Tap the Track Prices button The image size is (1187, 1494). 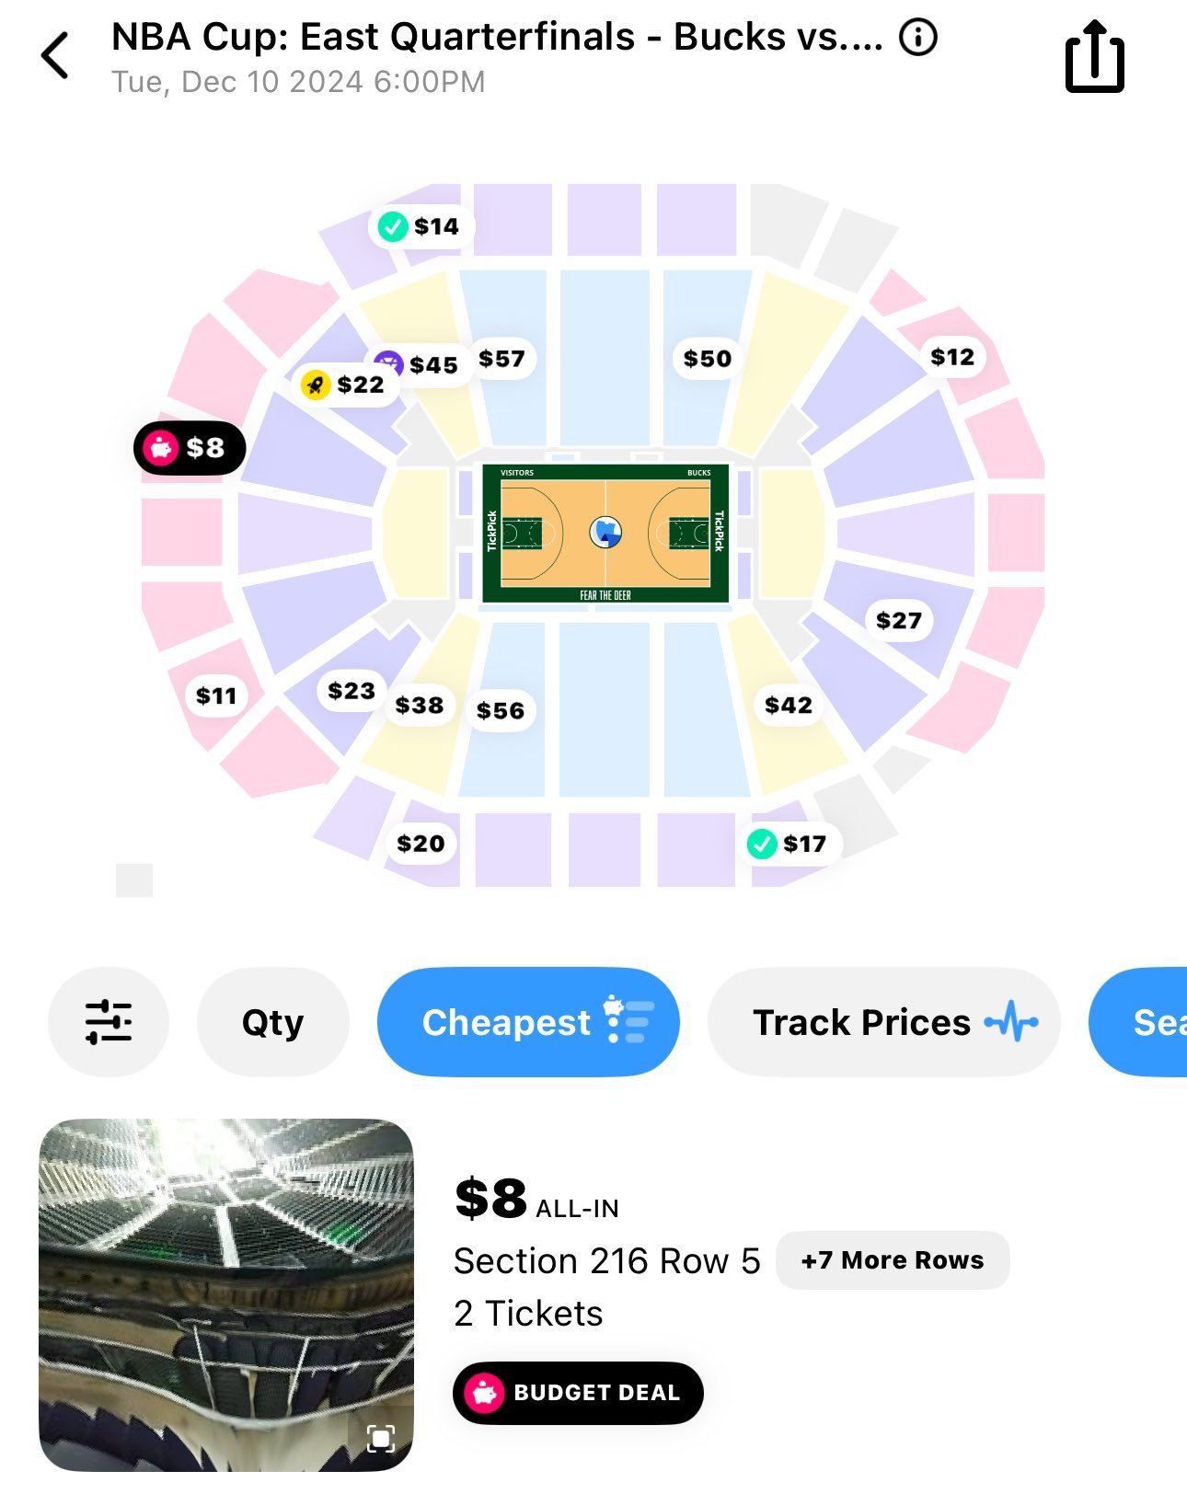(882, 1022)
